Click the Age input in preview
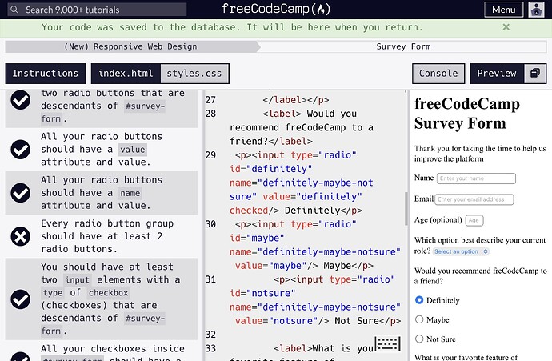 474,220
